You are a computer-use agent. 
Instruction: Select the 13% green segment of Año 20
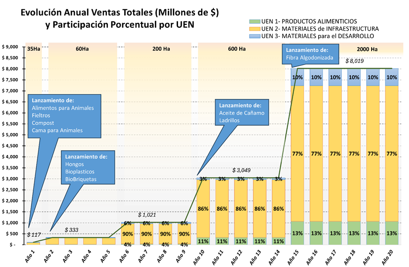(392, 233)
